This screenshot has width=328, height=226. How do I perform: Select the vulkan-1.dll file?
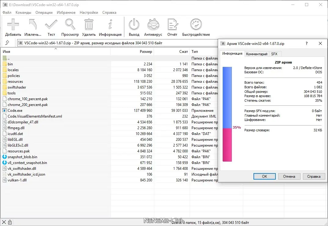pos(109,180)
